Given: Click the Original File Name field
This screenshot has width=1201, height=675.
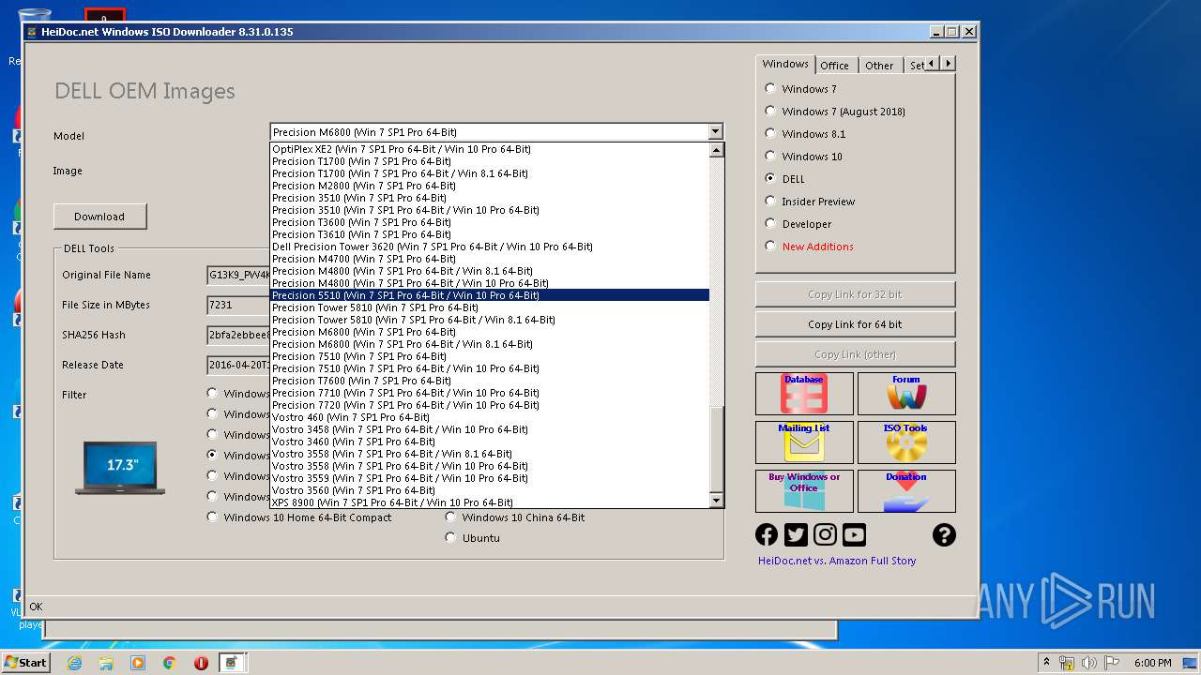Looking at the screenshot, I should [238, 275].
